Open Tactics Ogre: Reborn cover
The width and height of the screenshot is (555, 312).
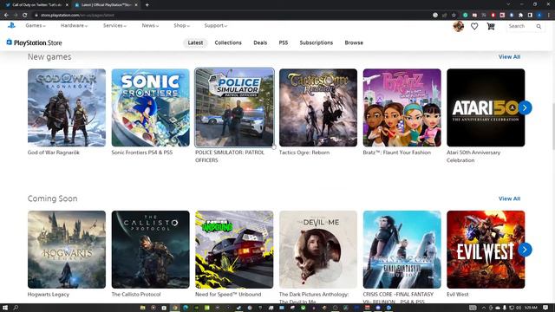pos(318,107)
